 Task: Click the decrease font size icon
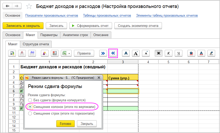coord(146,53)
